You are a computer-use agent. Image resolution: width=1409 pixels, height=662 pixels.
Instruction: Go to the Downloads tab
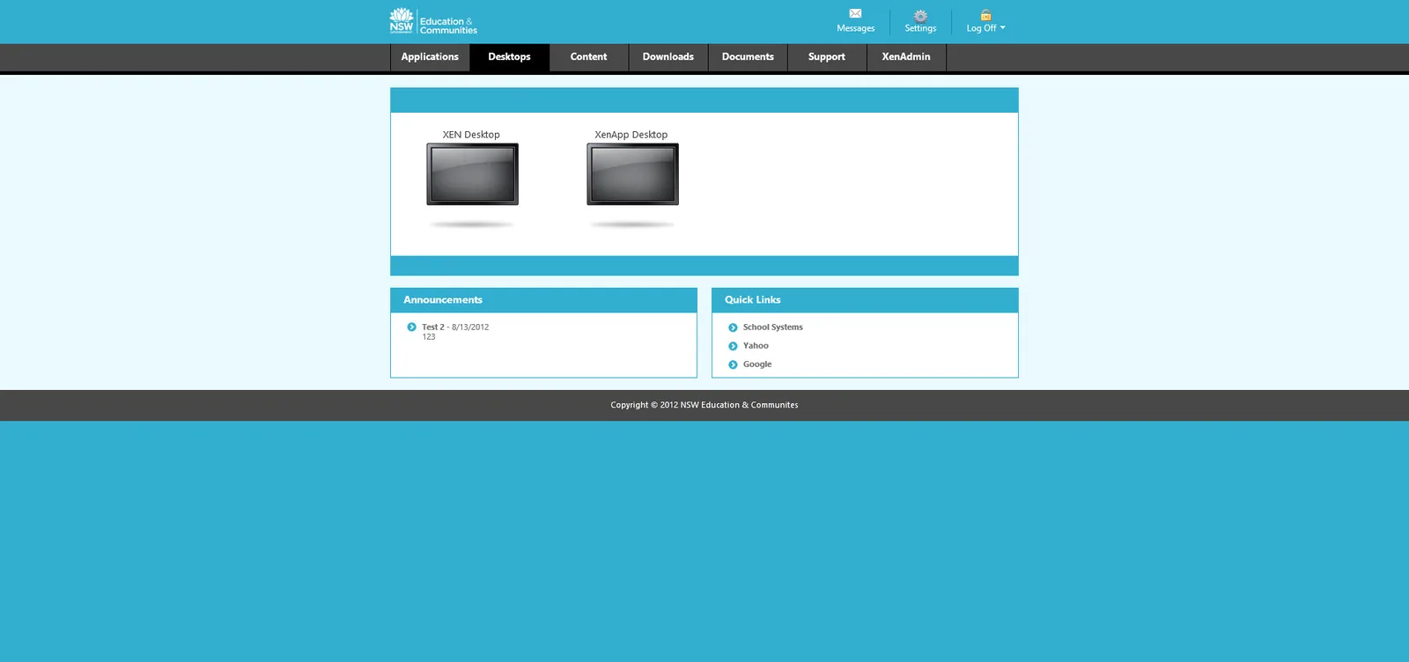tap(668, 57)
